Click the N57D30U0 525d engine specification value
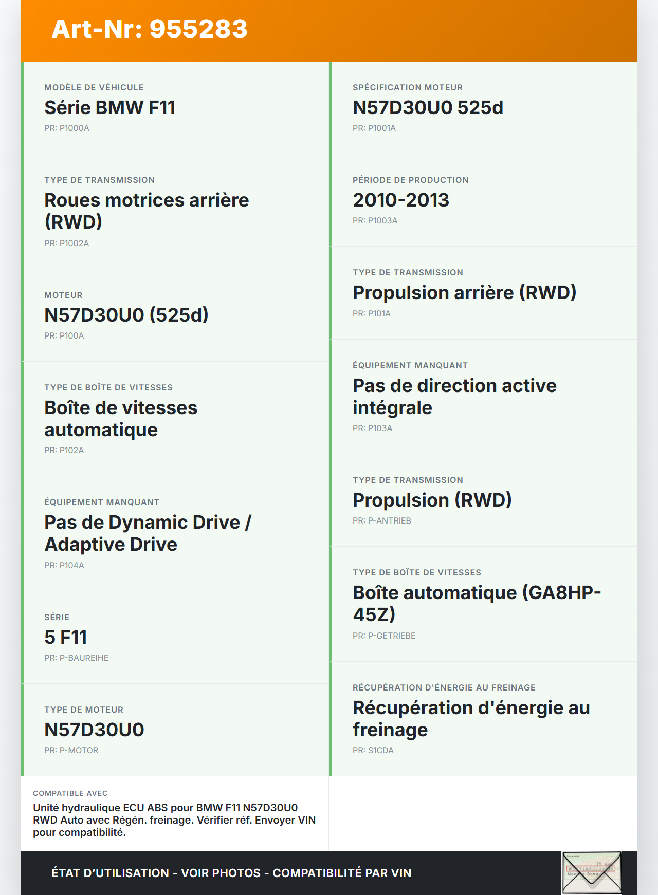The image size is (658, 895). pyautogui.click(x=428, y=108)
